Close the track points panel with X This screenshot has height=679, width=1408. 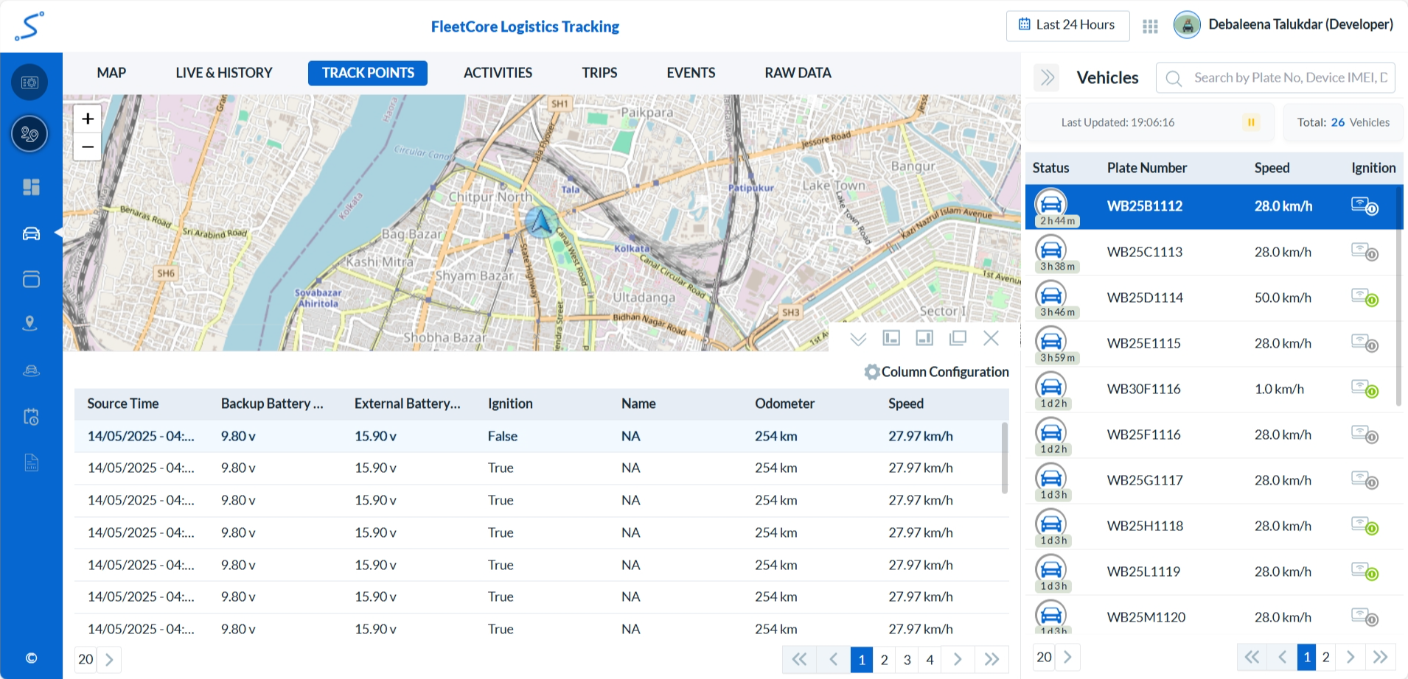pyautogui.click(x=991, y=338)
